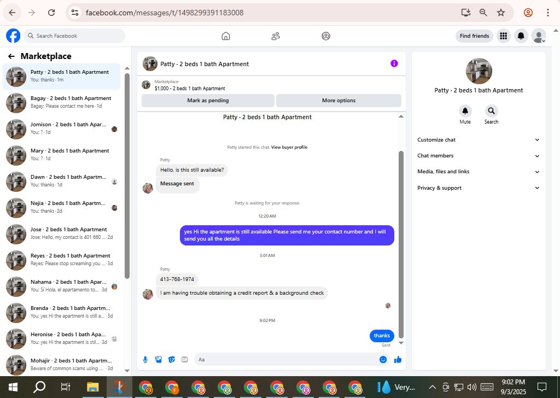560x398 pixels.
Task: Click the Facebook logo icon
Action: pos(13,36)
